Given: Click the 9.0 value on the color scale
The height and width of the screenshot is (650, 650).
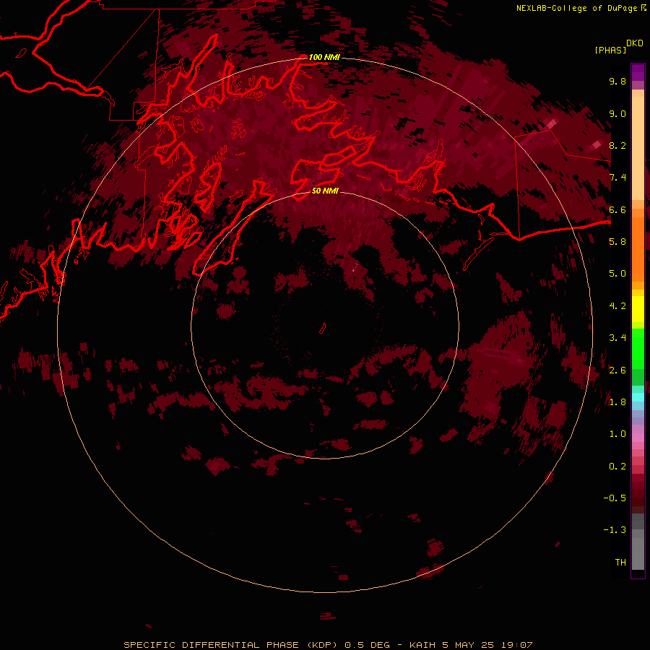Looking at the screenshot, I should pyautogui.click(x=617, y=113).
